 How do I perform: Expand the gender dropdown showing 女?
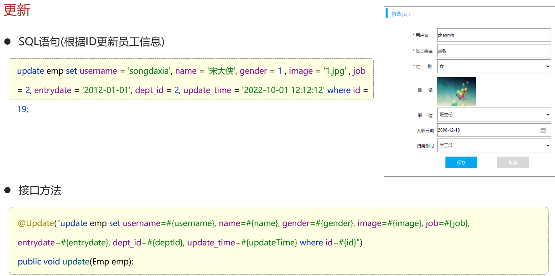494,66
